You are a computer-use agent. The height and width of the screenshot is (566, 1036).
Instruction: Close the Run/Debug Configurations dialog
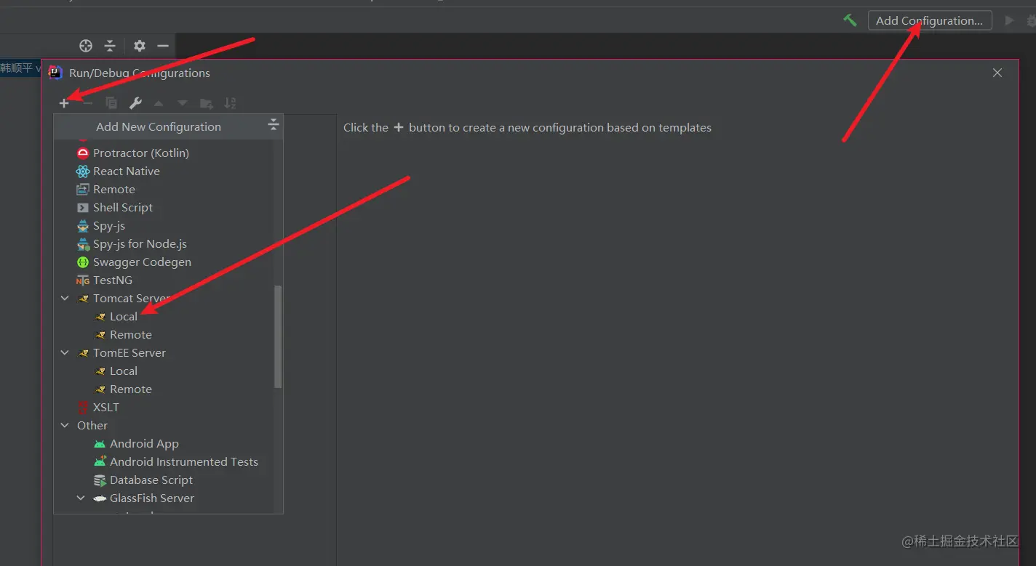(997, 73)
